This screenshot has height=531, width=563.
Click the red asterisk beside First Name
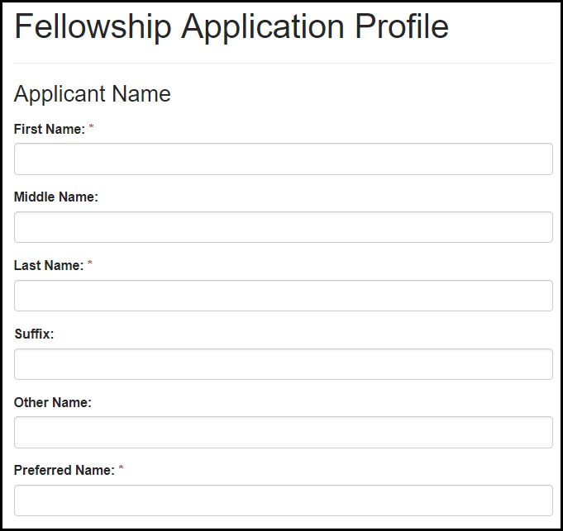click(92, 128)
